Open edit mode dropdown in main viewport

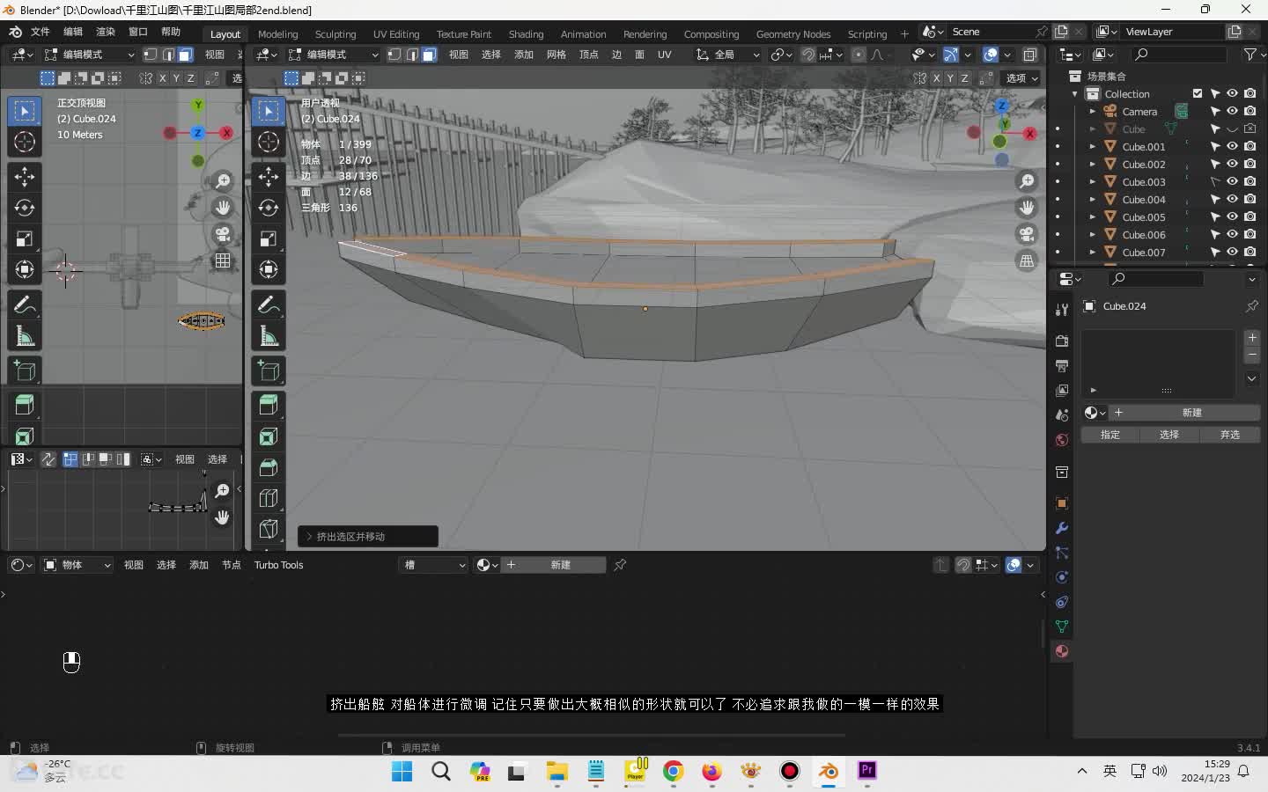coord(334,55)
